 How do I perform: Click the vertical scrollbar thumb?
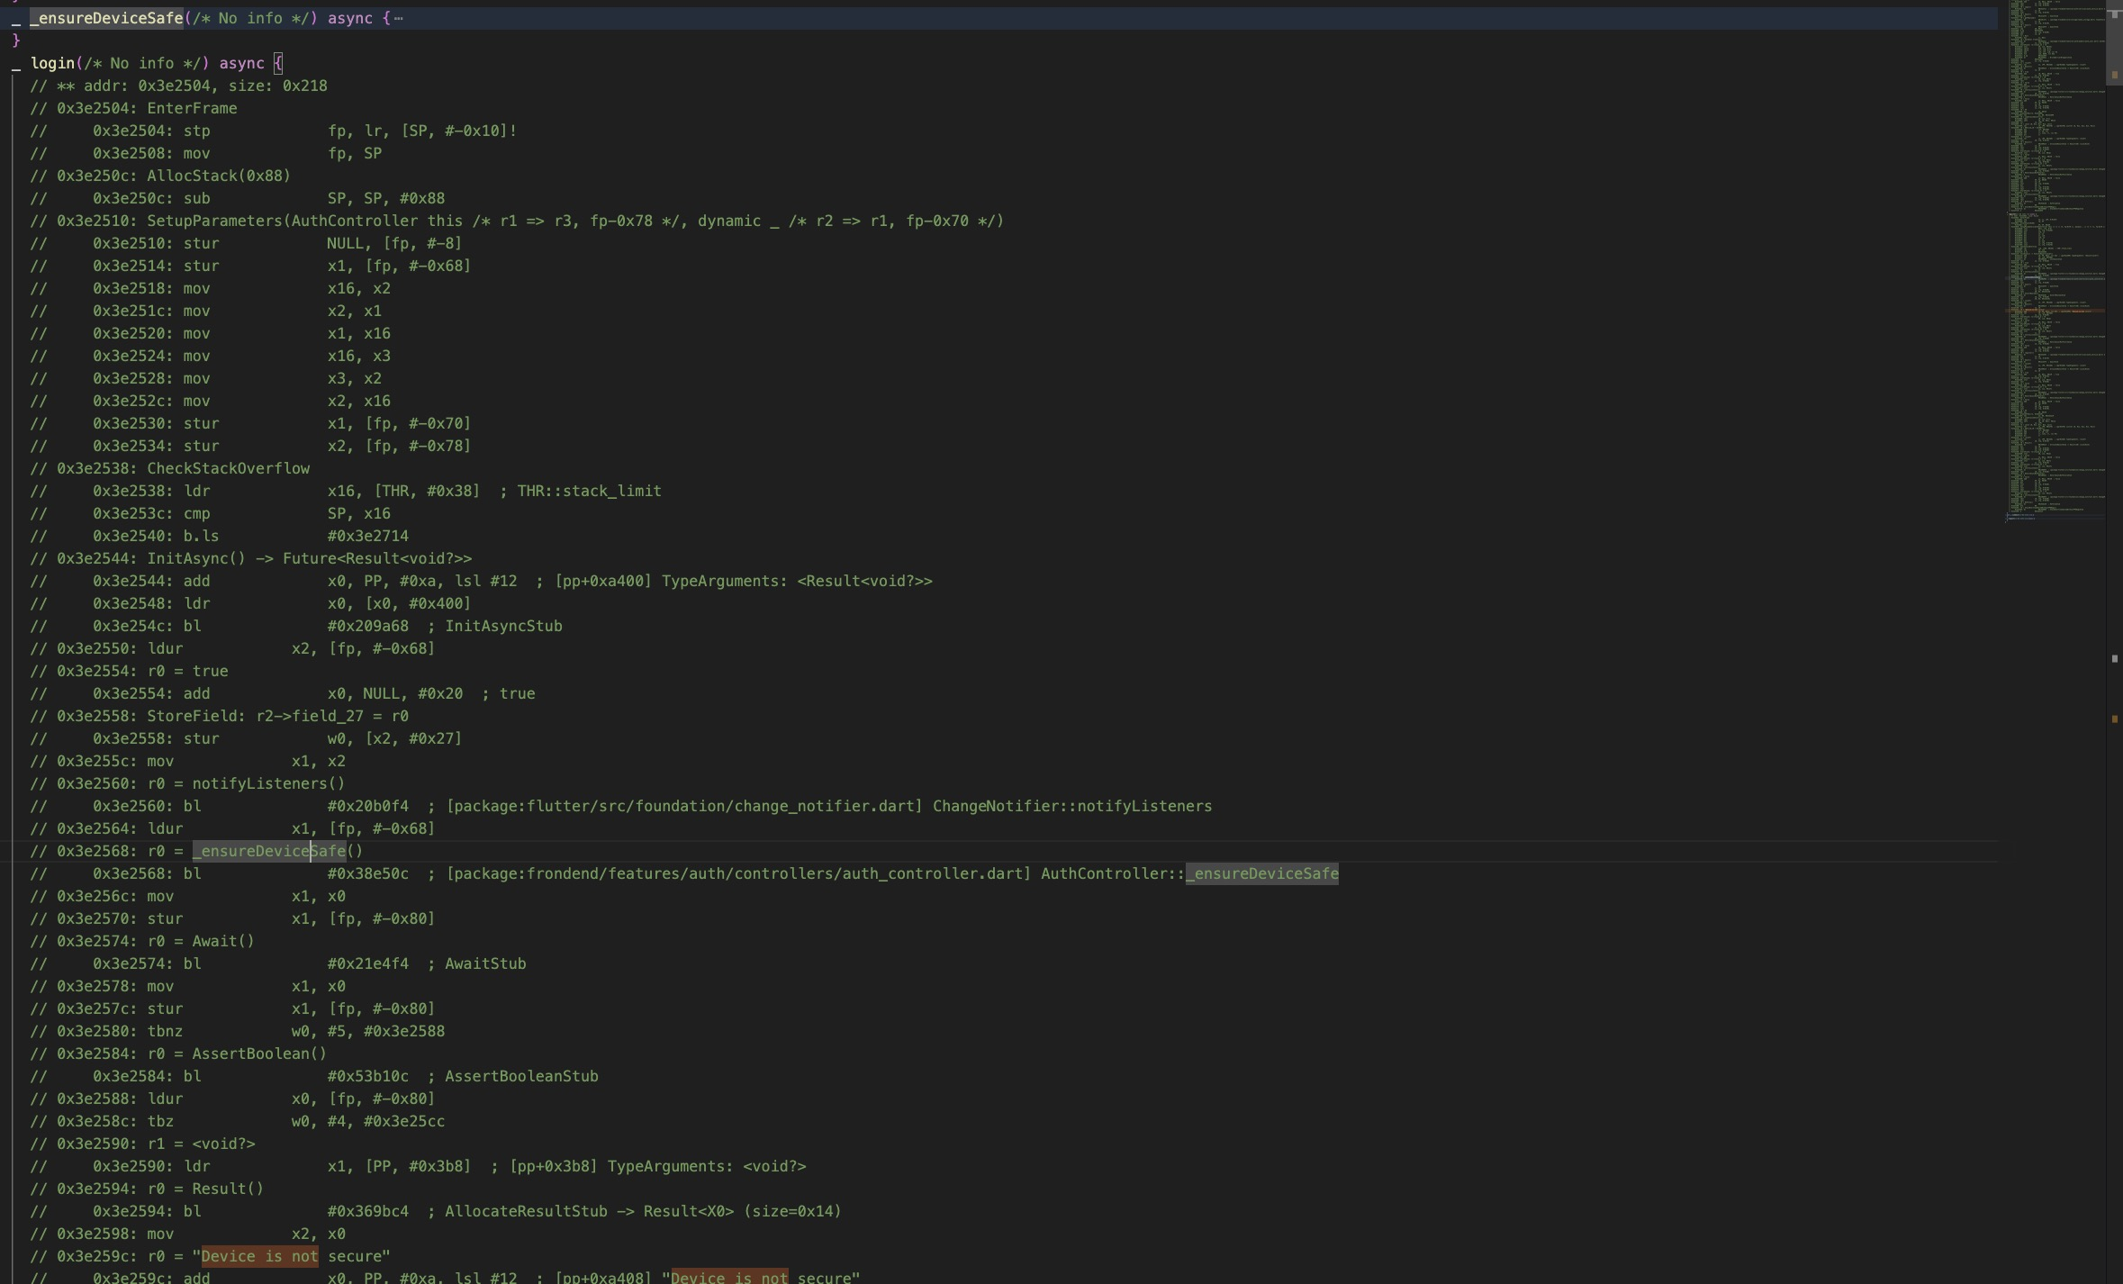[2114, 42]
